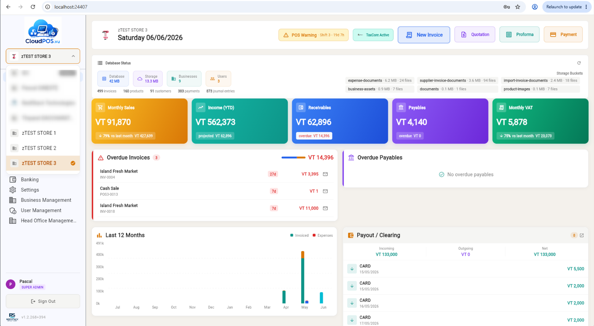
Task: Click the Jun bar in the chart
Action: (x=321, y=298)
